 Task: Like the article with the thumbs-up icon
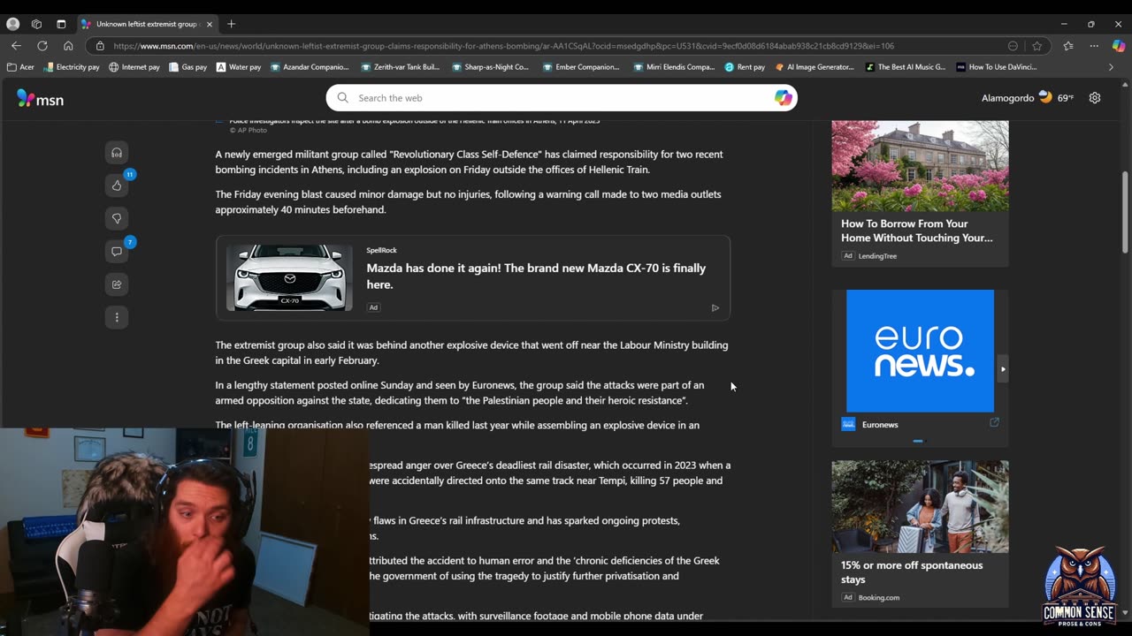pyautogui.click(x=117, y=185)
